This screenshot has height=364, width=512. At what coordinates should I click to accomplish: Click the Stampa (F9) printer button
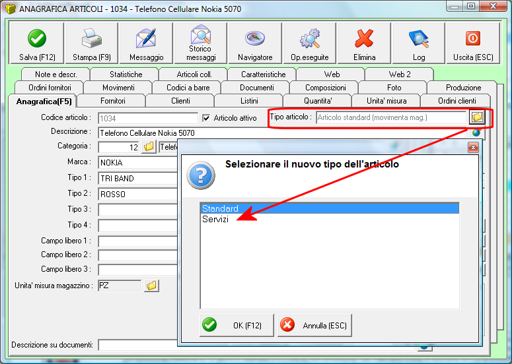click(x=92, y=43)
